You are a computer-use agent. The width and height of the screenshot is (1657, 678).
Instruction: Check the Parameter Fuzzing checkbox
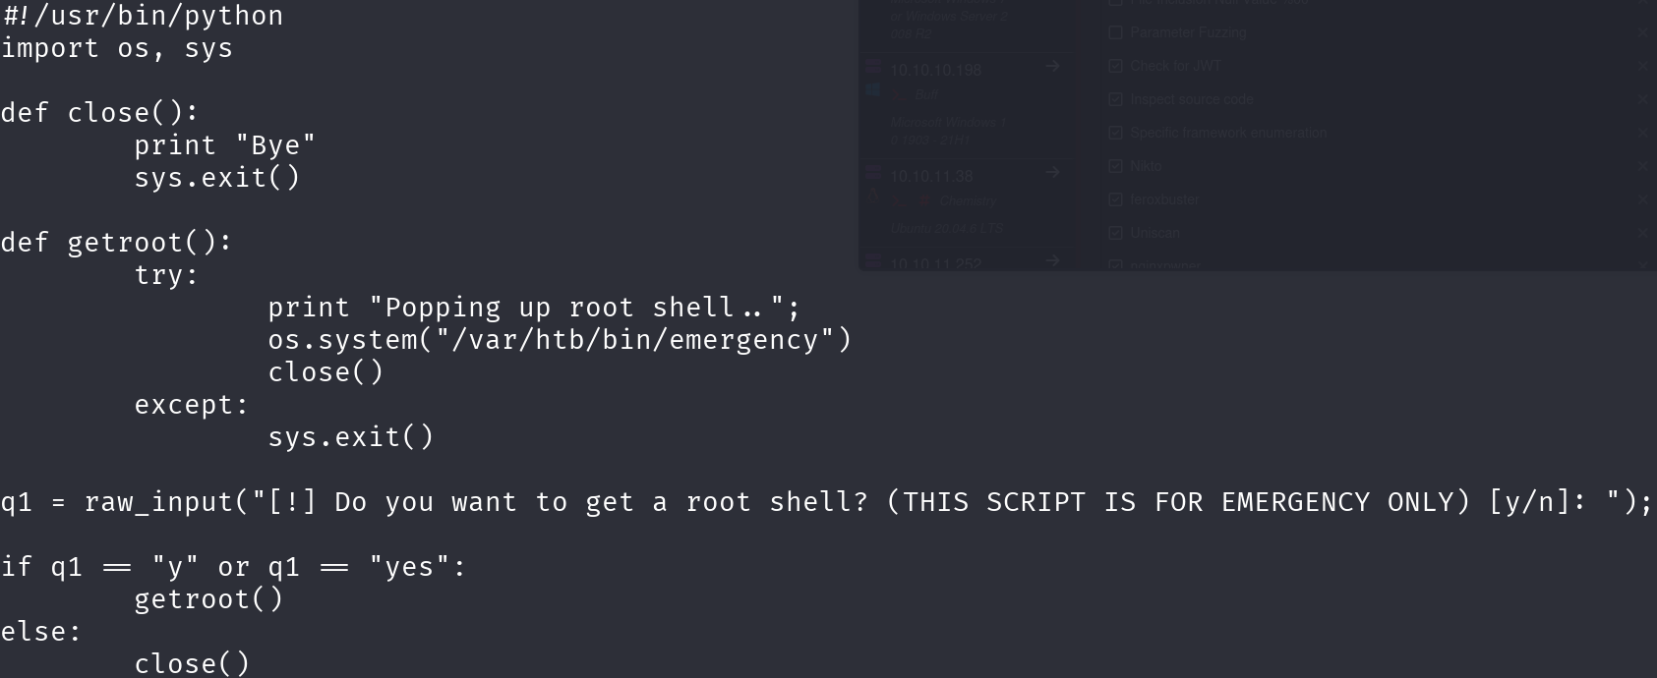coord(1115,32)
